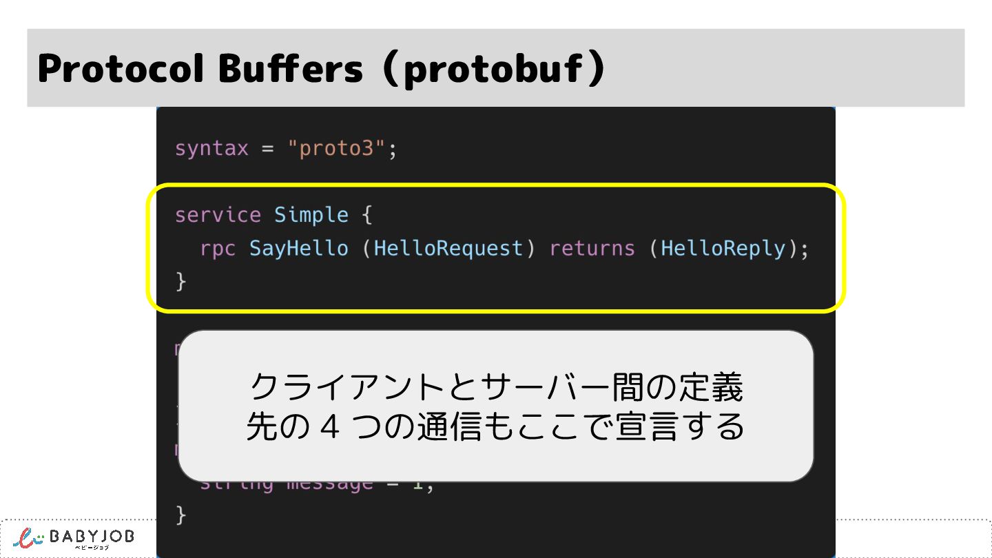Click the "service" keyword

(218, 215)
